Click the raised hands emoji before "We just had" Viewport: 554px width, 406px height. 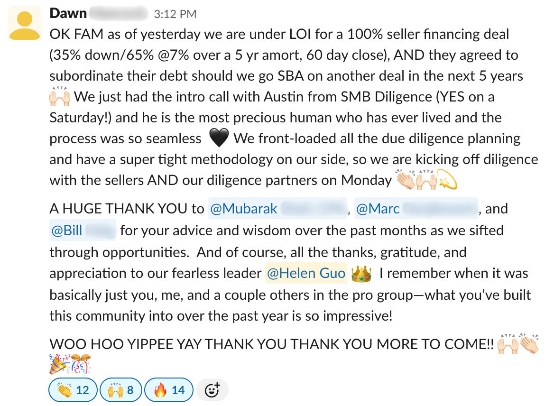[x=60, y=97]
